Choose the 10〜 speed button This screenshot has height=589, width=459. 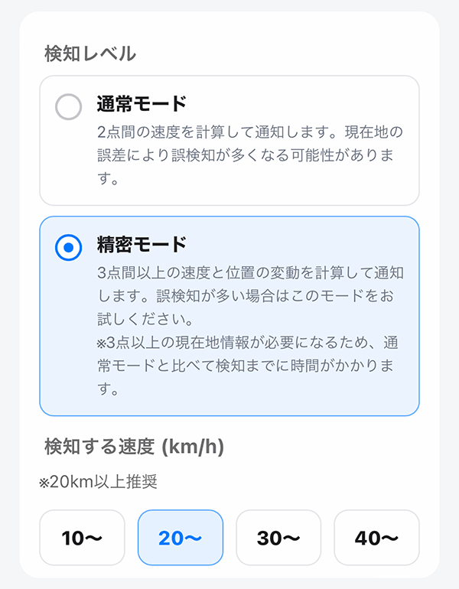pyautogui.click(x=82, y=538)
